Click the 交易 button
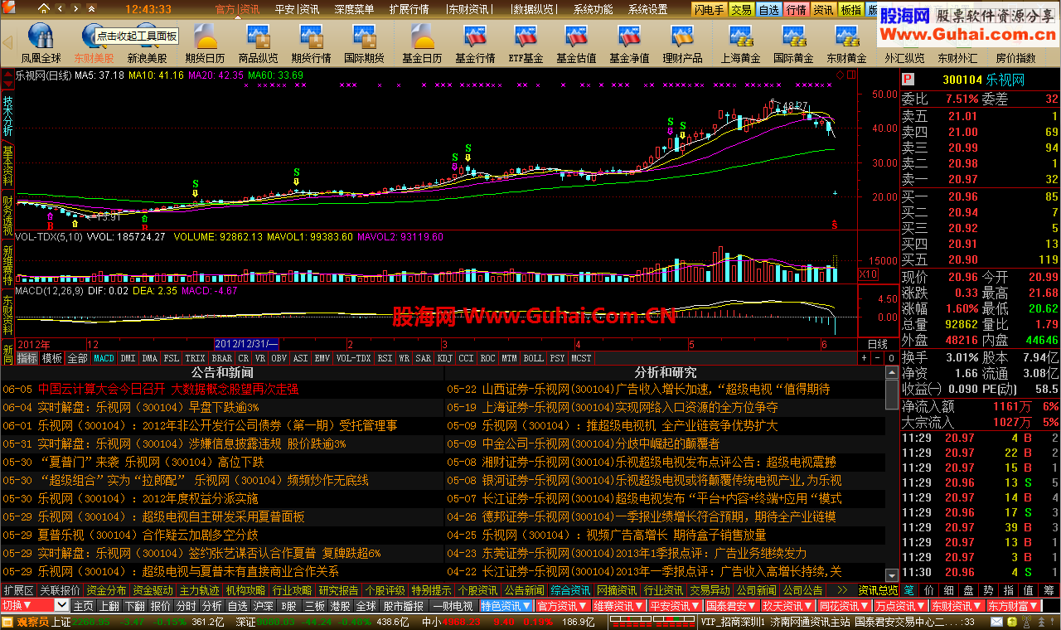 click(741, 10)
